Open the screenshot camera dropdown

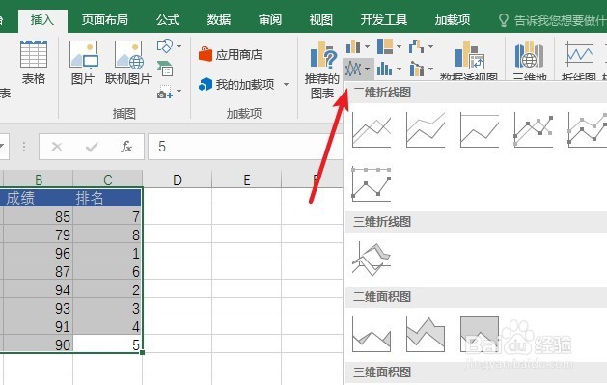(x=169, y=92)
